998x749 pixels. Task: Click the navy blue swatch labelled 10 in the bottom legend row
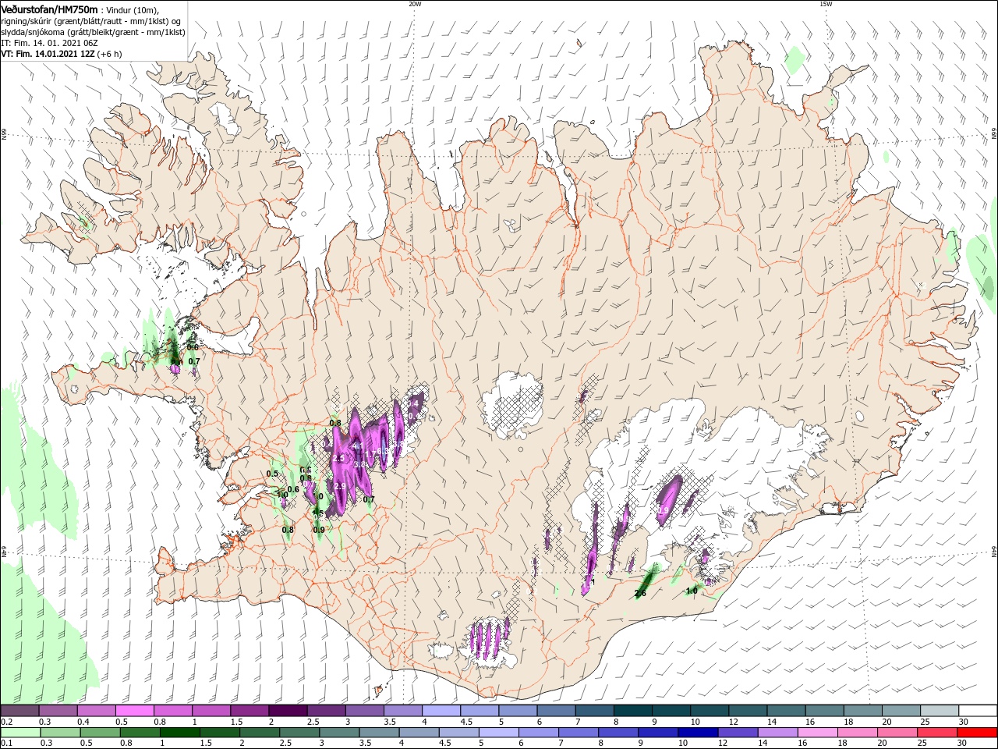coord(698,733)
